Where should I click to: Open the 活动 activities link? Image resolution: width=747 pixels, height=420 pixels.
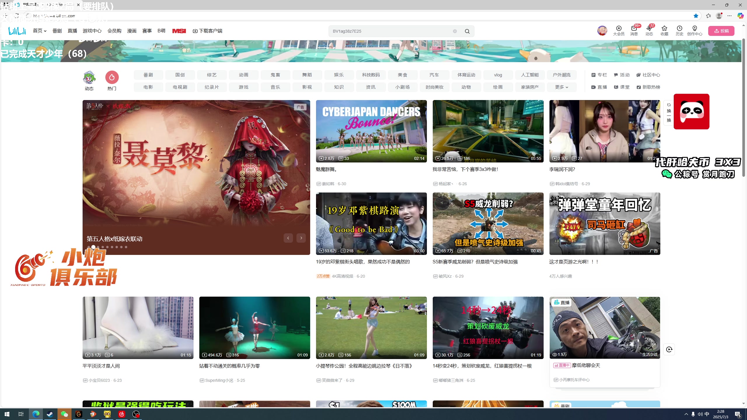click(622, 75)
